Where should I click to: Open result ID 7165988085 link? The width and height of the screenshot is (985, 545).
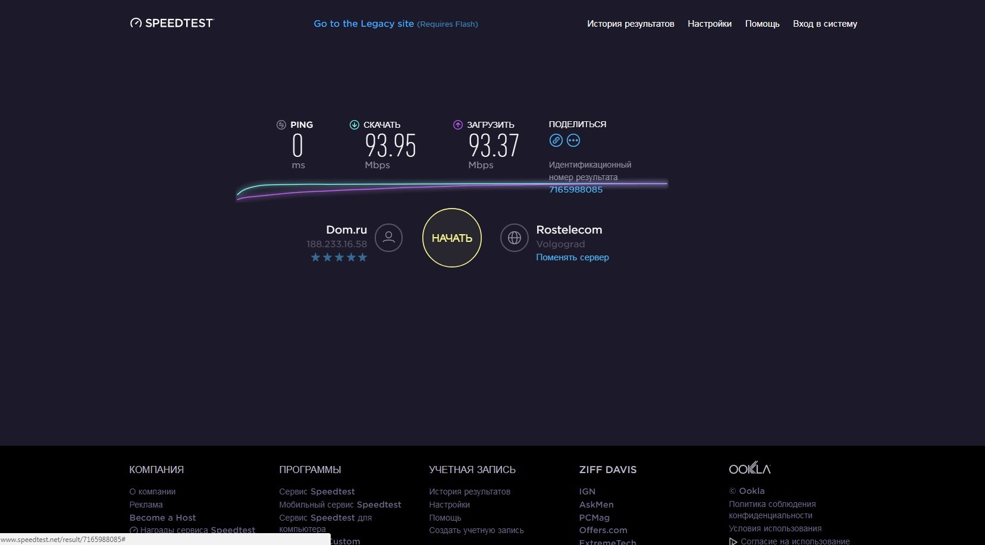tap(575, 190)
